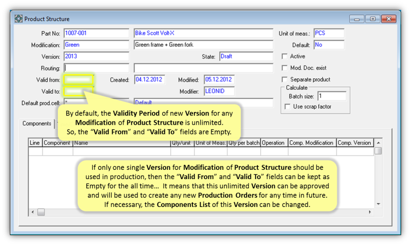This screenshot has height=245, width=411.
Task: Click the Part No field
Action: 96,34
